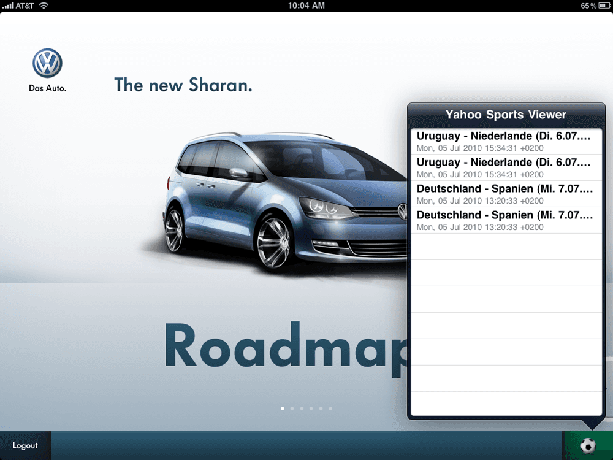Image resolution: width=613 pixels, height=460 pixels.
Task: Tap the Sharan car image
Action: coord(284,201)
